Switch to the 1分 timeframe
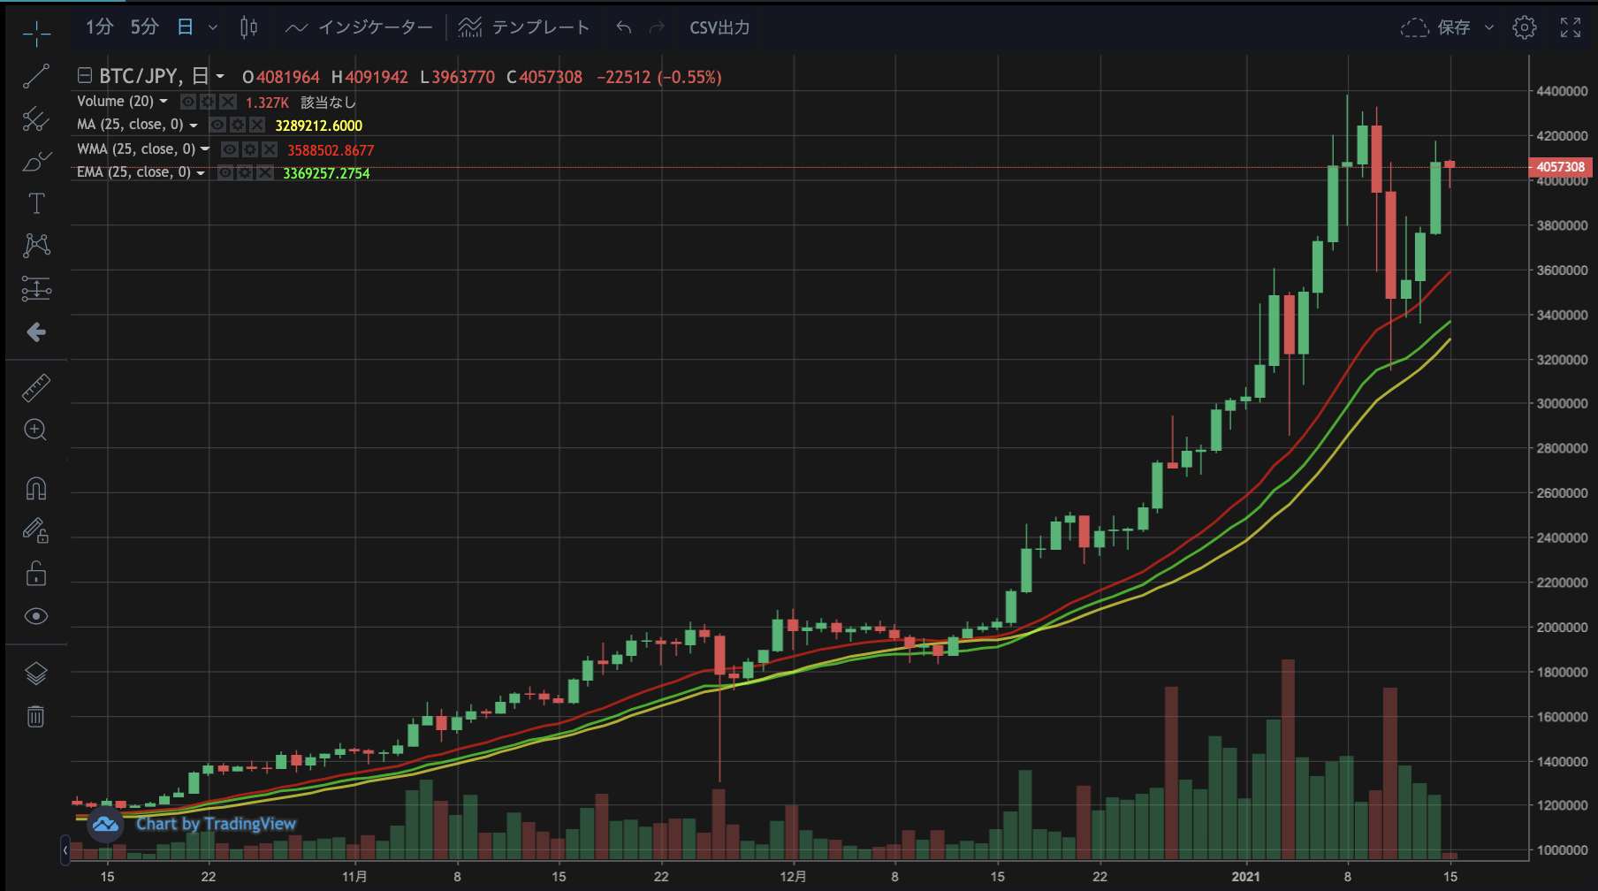Image resolution: width=1598 pixels, height=891 pixels. coord(99,27)
